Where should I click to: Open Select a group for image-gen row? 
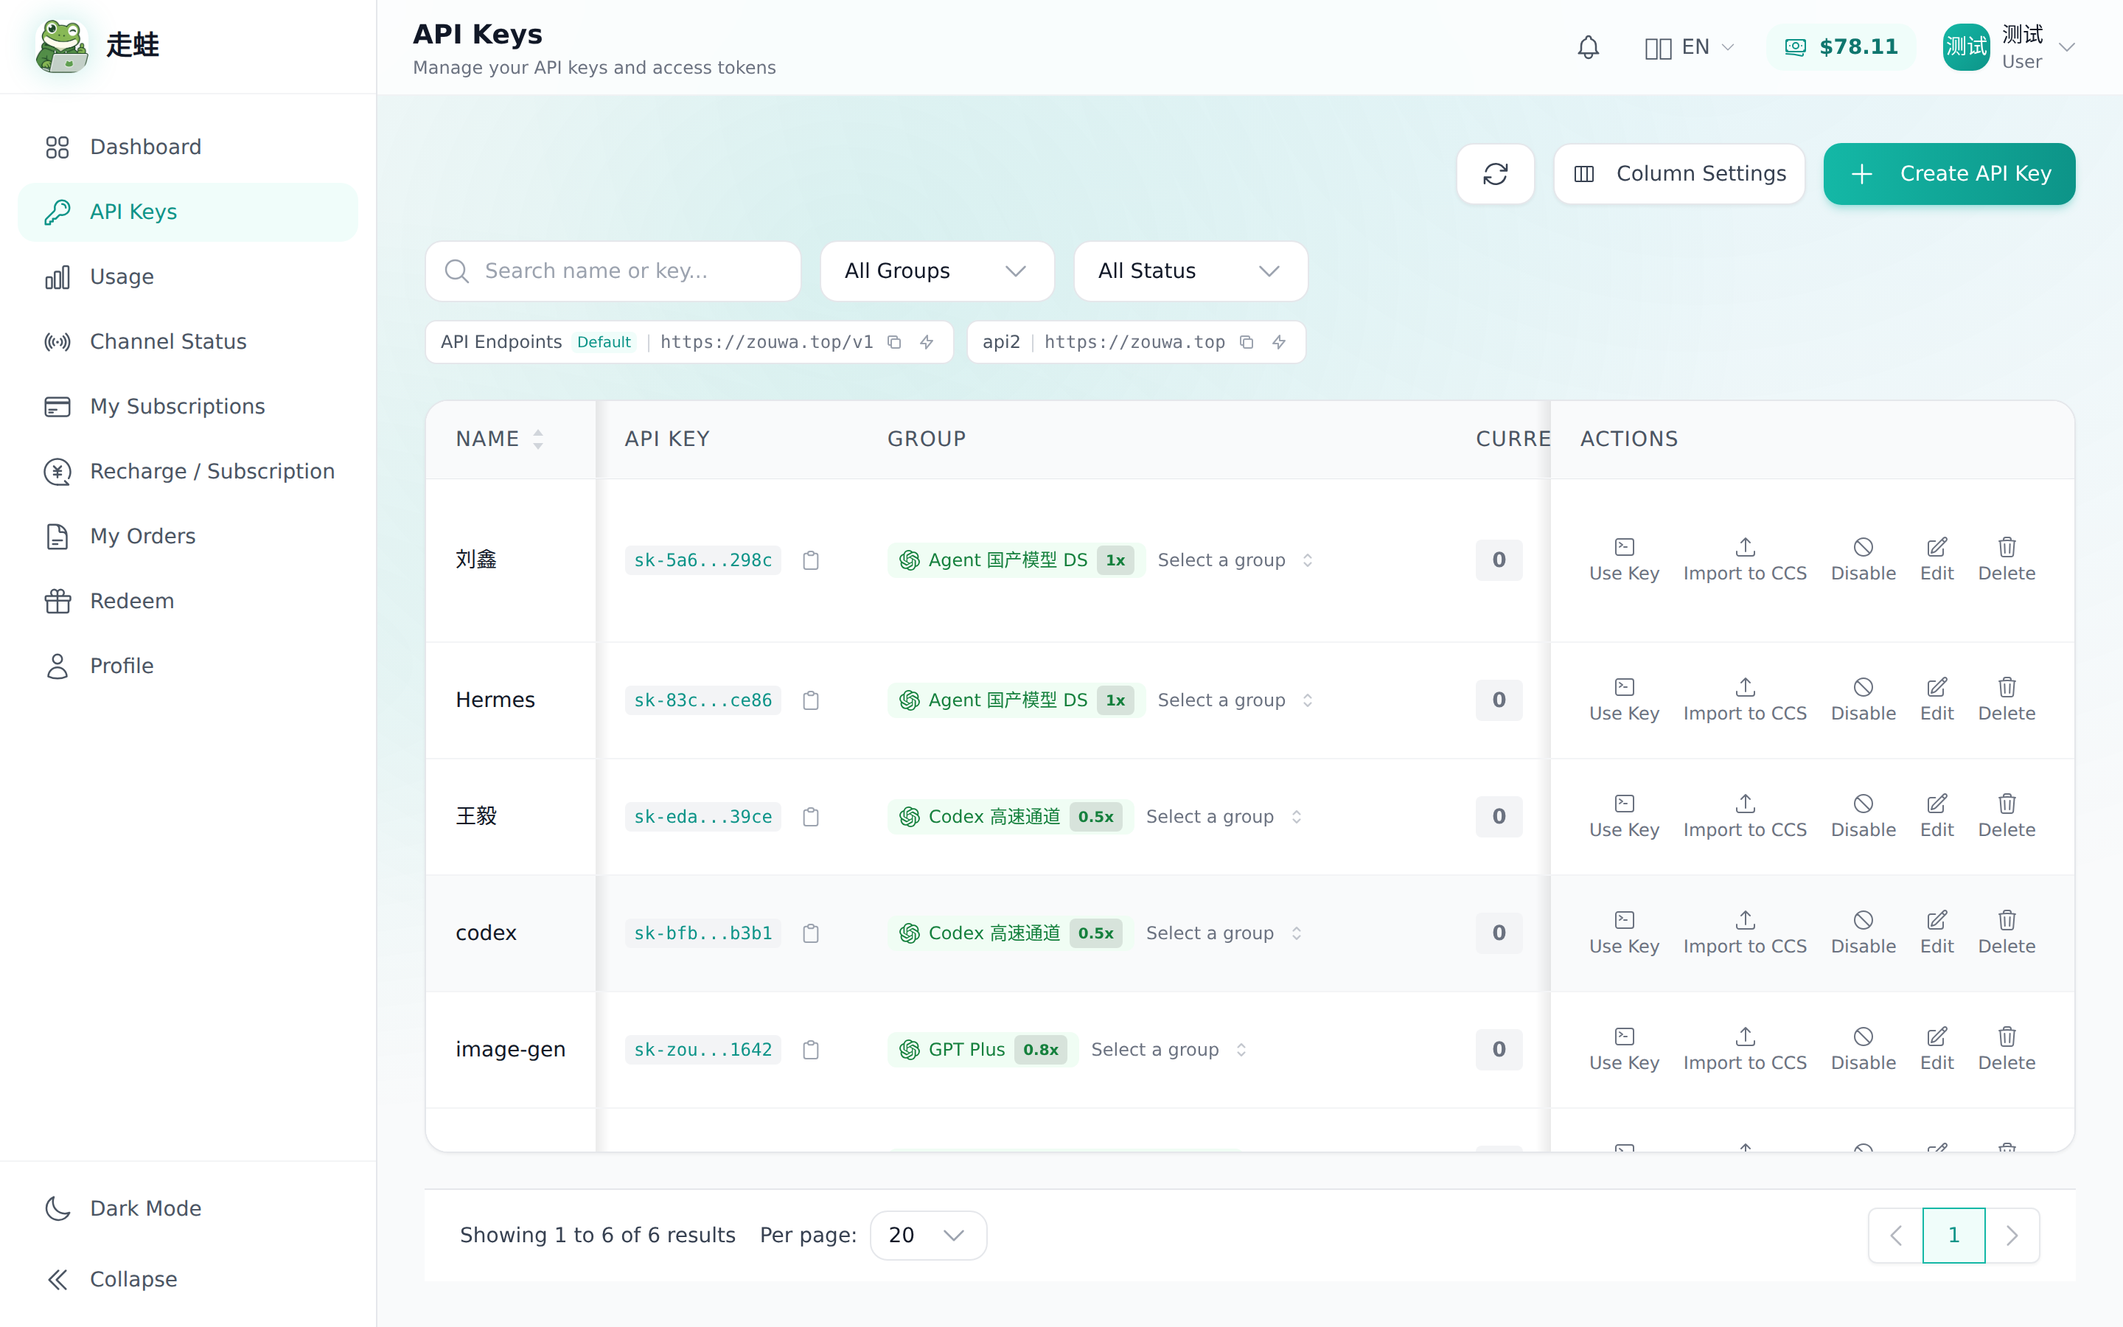point(1168,1050)
